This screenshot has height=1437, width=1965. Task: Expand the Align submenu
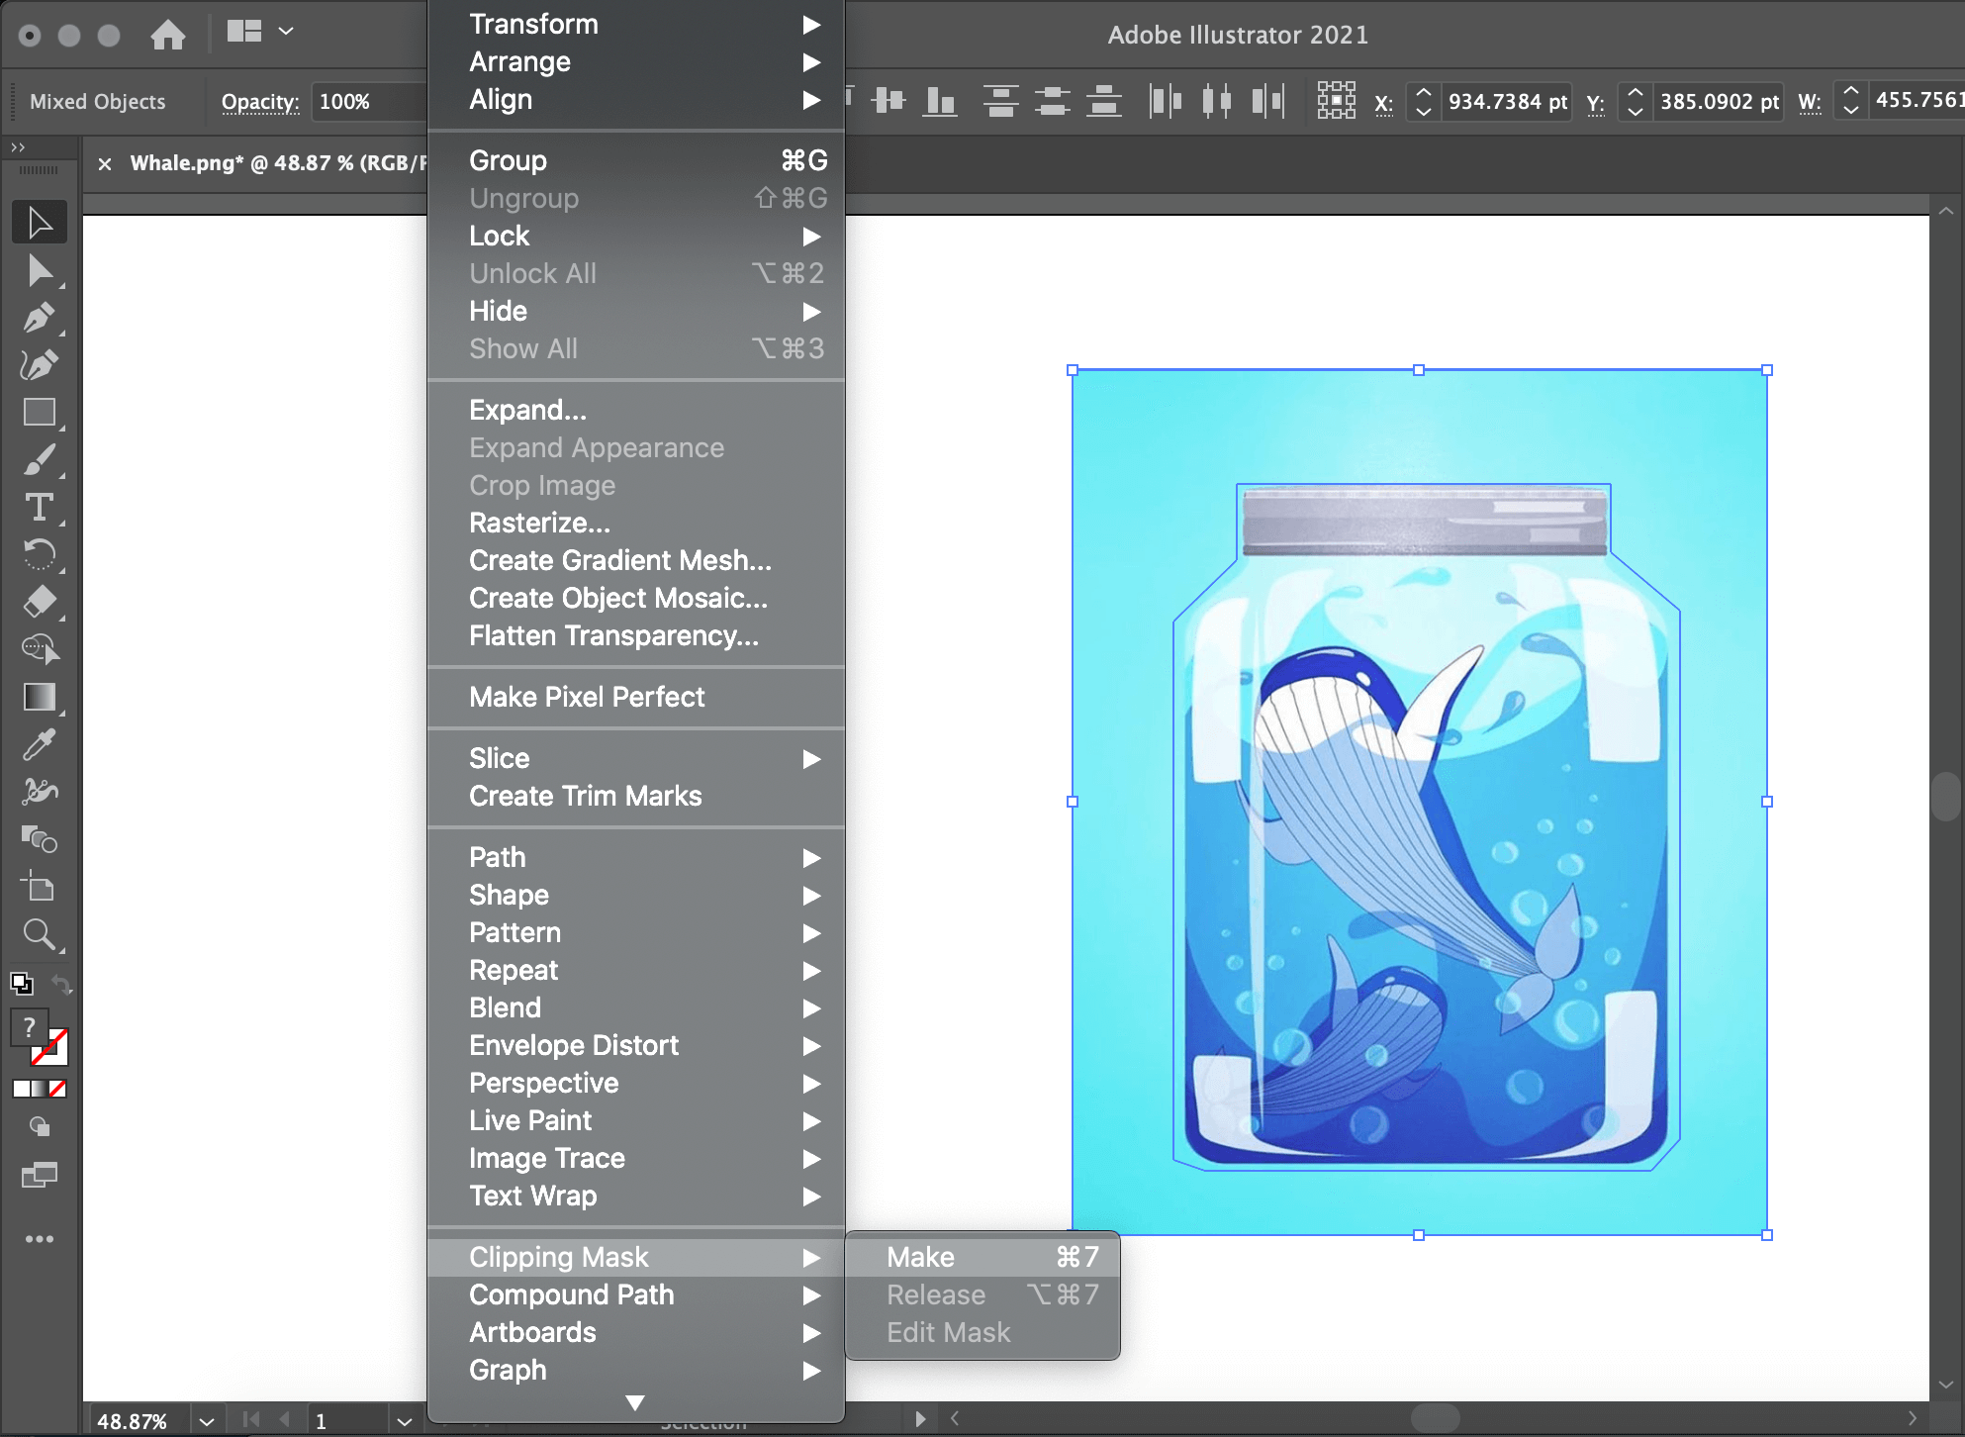click(x=634, y=99)
